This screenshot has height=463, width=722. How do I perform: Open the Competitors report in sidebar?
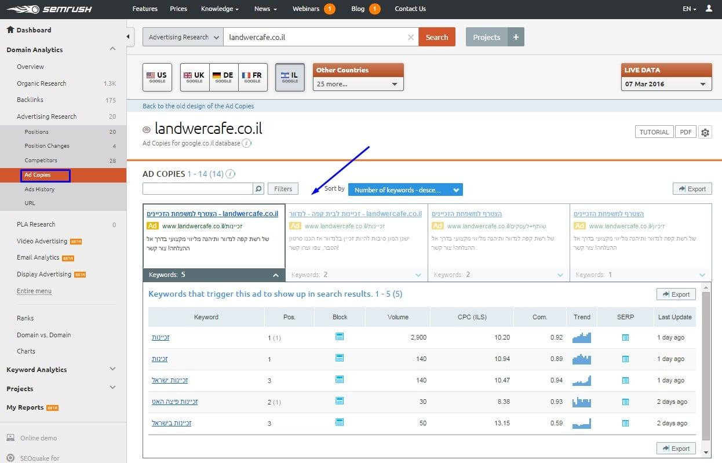[x=41, y=160]
